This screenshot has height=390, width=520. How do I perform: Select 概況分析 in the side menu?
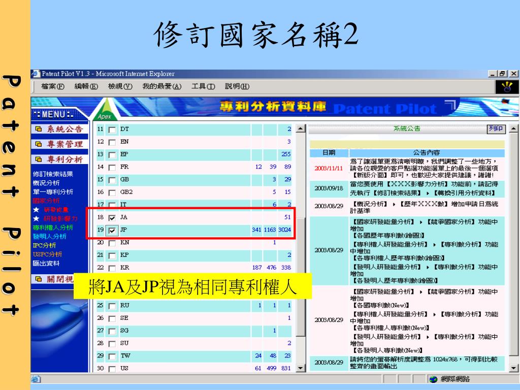[46, 183]
